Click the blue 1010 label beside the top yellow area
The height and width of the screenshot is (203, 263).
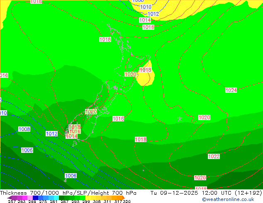click(146, 7)
